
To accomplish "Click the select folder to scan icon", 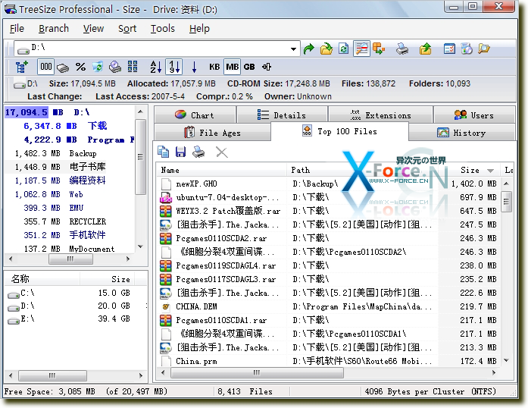I will point(326,49).
